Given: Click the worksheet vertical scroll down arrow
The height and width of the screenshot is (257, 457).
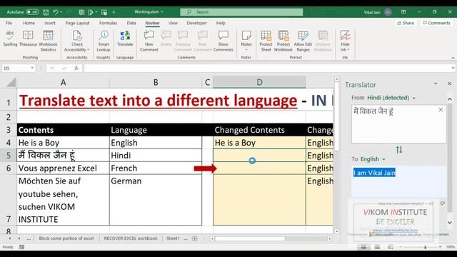Looking at the screenshot, I should pos(336,231).
